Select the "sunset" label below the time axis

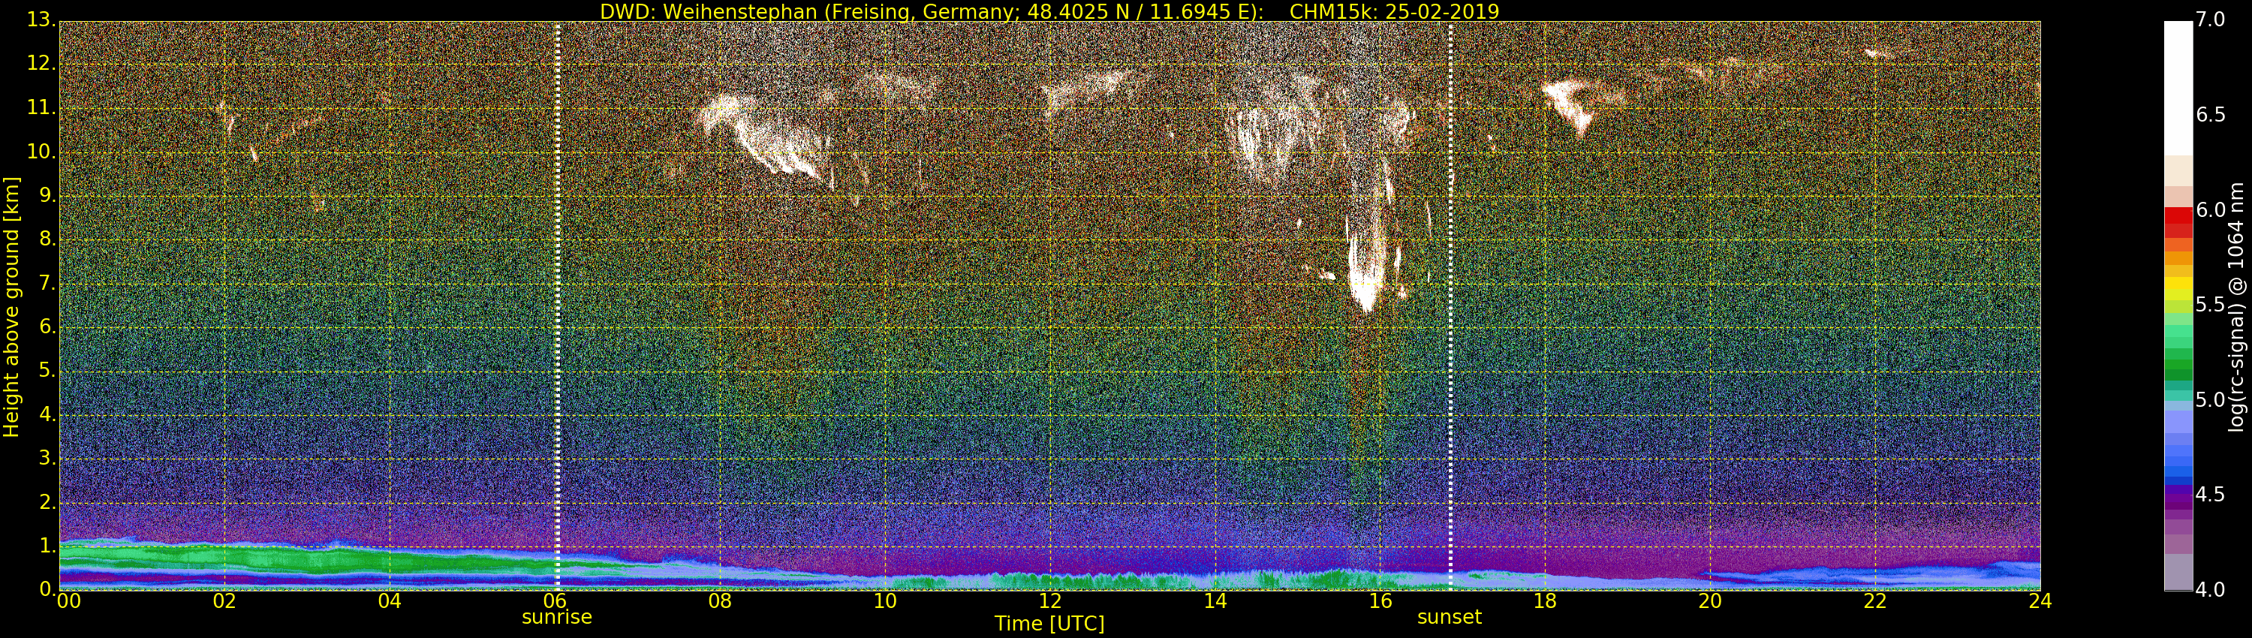click(x=1450, y=617)
